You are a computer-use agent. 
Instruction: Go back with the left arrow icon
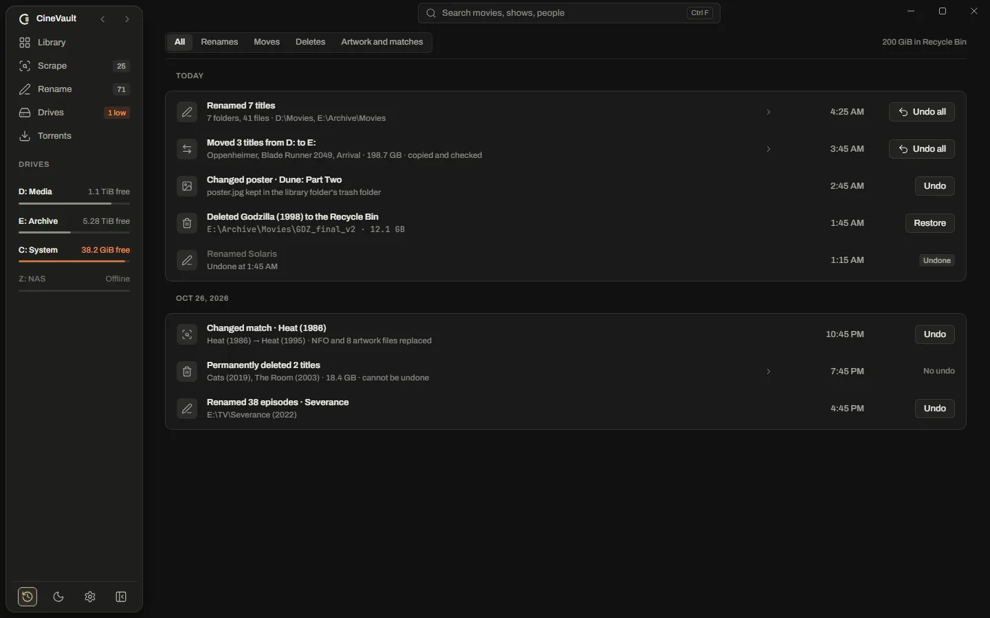tap(102, 19)
